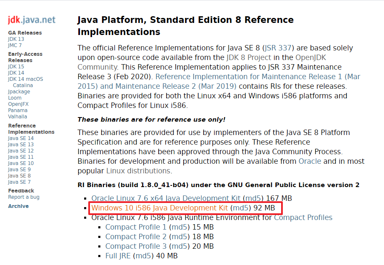
Task: Download Compact Profile 1
Action: [136, 227]
